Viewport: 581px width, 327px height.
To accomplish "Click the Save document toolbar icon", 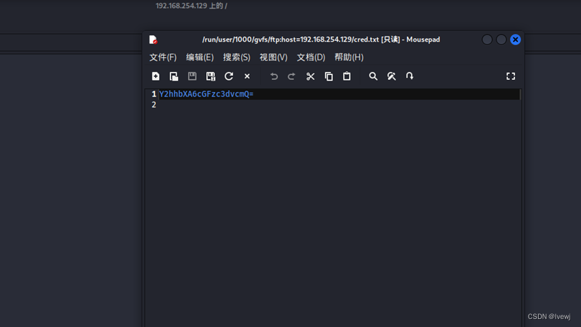I will coord(192,77).
